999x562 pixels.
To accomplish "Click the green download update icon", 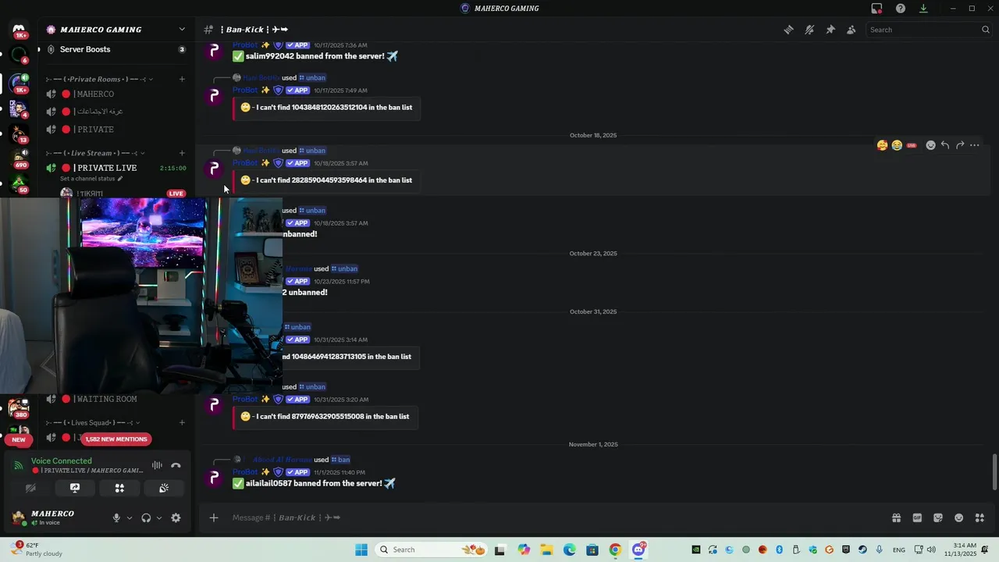I will tap(923, 9).
